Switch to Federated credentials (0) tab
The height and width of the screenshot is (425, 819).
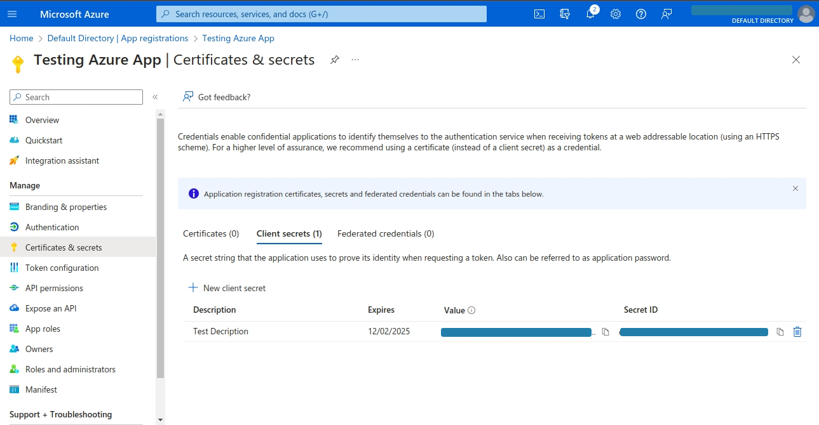(x=386, y=233)
